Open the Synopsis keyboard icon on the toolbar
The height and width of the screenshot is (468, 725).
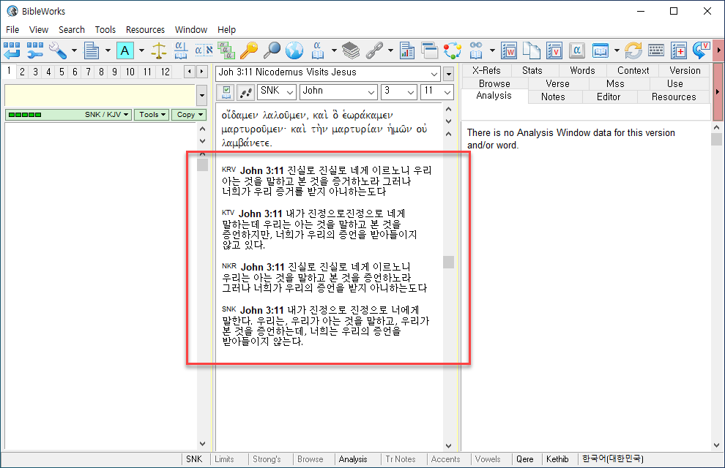(x=655, y=51)
